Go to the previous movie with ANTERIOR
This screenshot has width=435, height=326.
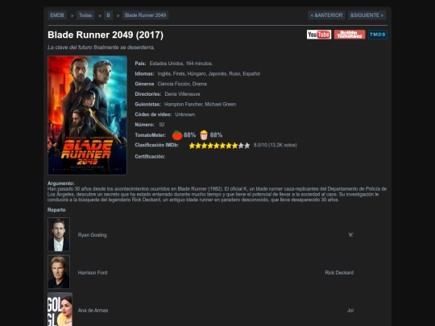(x=326, y=15)
